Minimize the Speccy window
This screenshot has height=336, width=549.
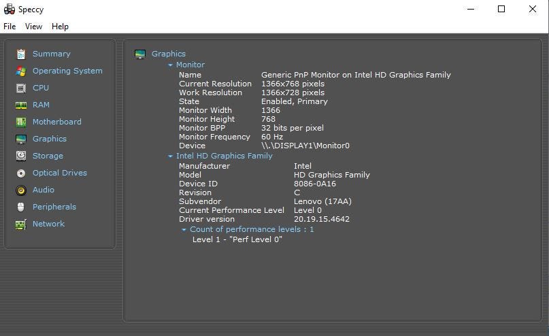(471, 9)
